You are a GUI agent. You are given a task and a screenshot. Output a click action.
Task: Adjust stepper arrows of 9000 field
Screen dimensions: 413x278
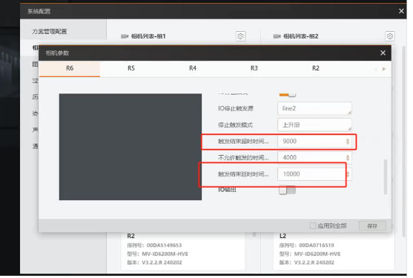pos(348,142)
